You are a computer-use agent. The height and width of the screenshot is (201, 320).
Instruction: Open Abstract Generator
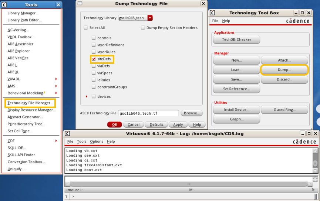pyautogui.click(x=25, y=117)
